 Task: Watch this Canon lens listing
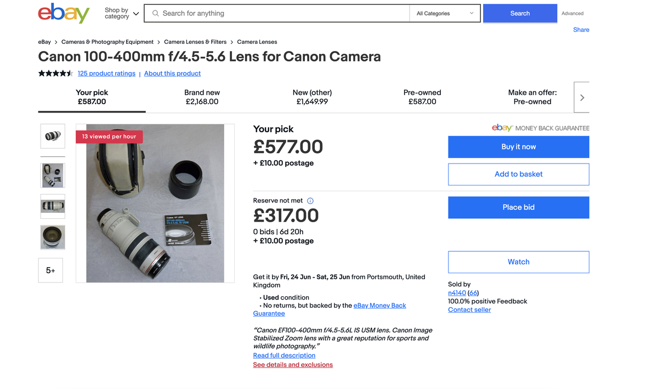pos(518,262)
